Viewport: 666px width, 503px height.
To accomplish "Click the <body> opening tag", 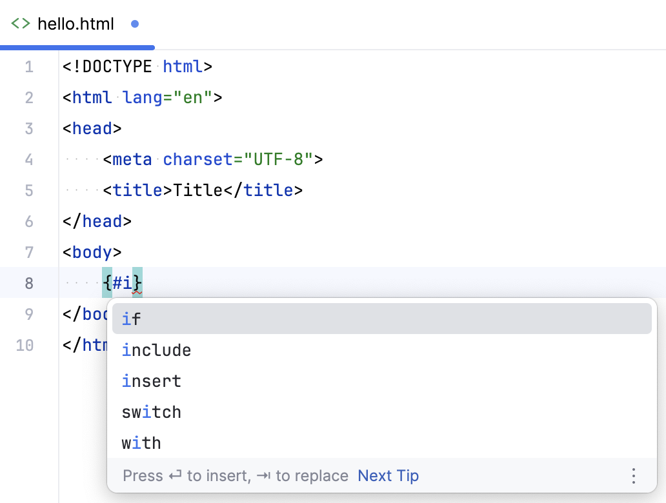I will click(x=90, y=252).
